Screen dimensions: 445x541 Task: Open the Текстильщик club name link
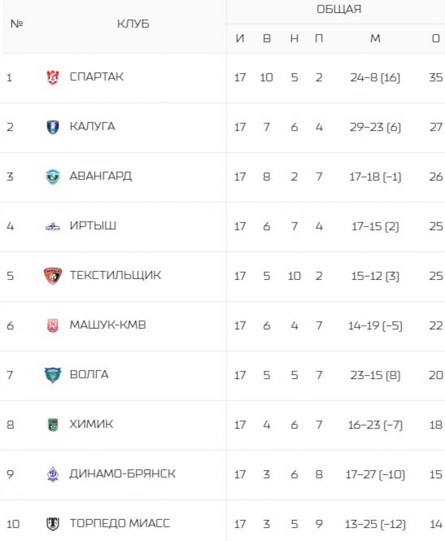pyautogui.click(x=115, y=275)
